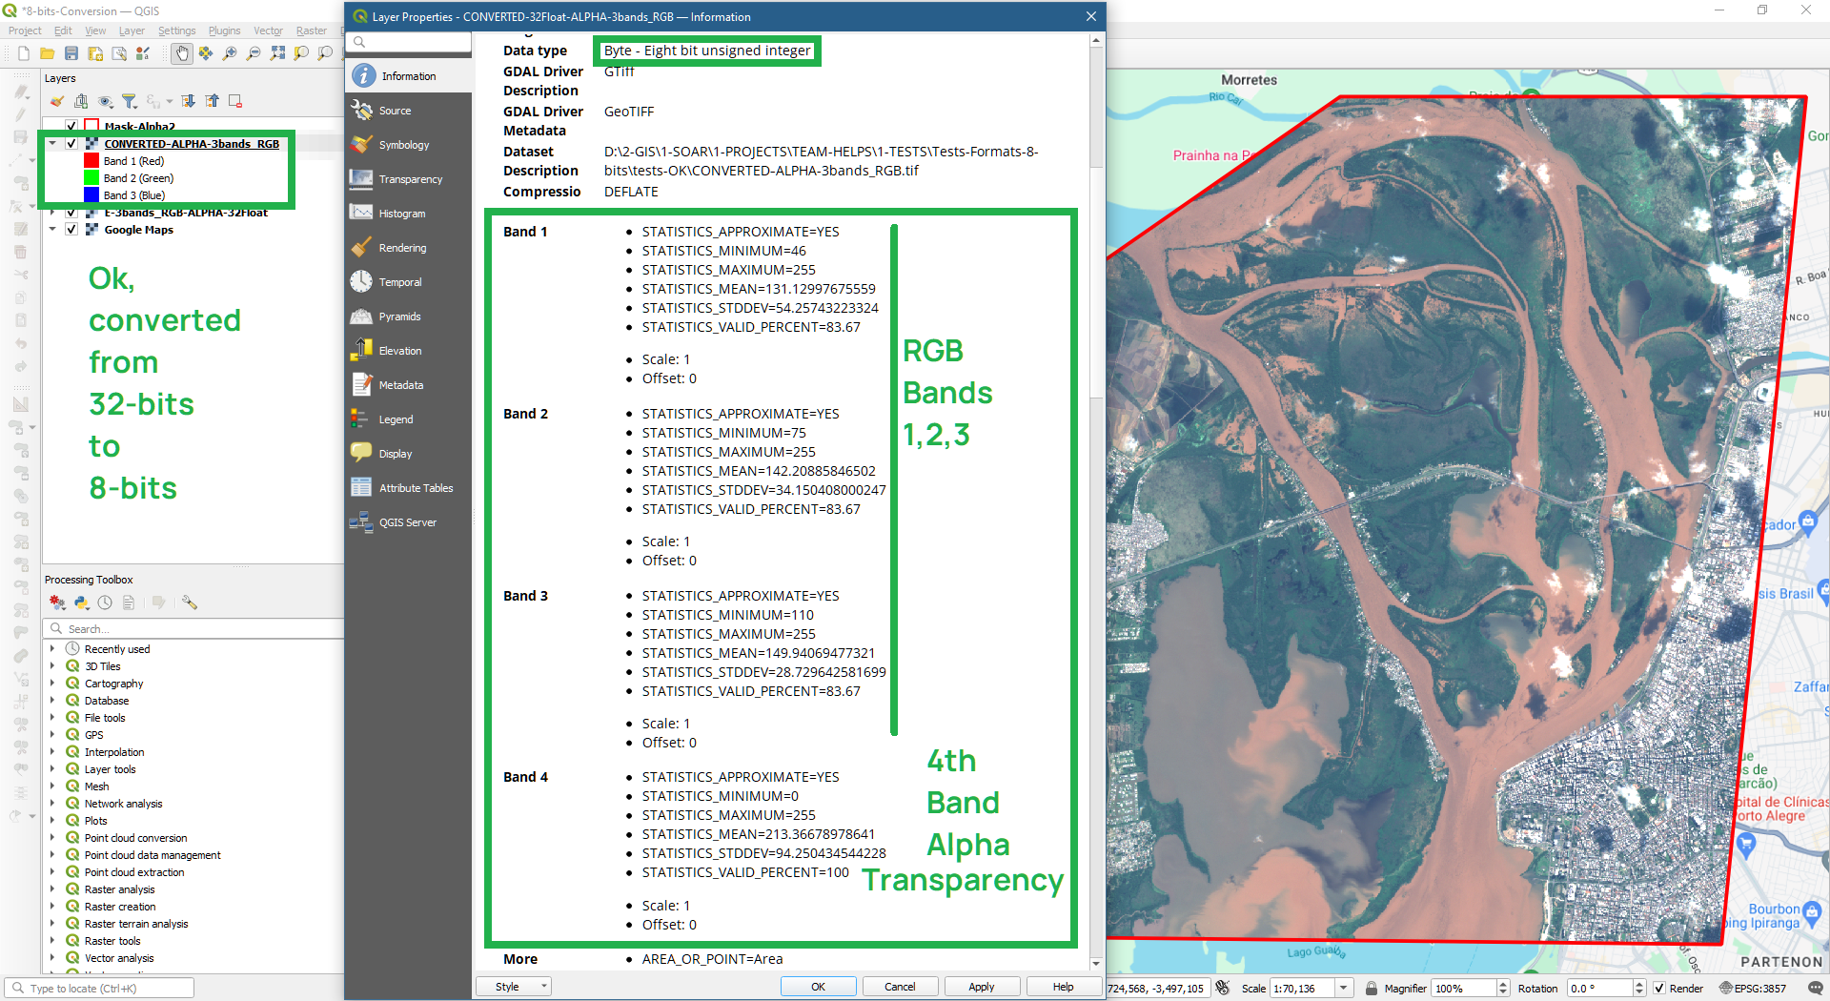Hide the Google Maps layer
This screenshot has height=1001, width=1830.
71,230
